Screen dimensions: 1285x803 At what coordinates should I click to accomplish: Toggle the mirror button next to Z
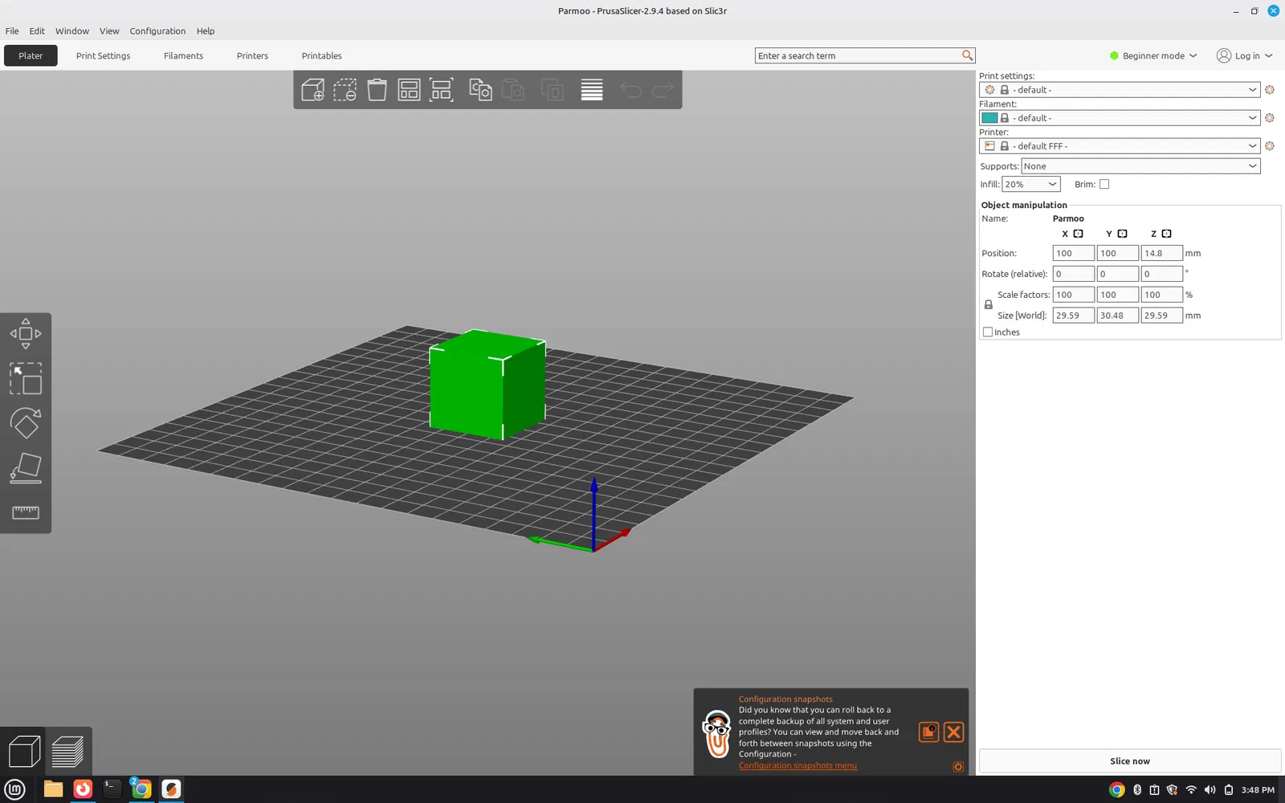pyautogui.click(x=1167, y=234)
